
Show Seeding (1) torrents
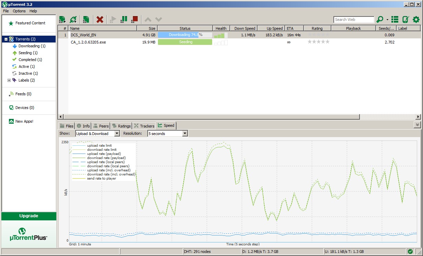(x=28, y=53)
